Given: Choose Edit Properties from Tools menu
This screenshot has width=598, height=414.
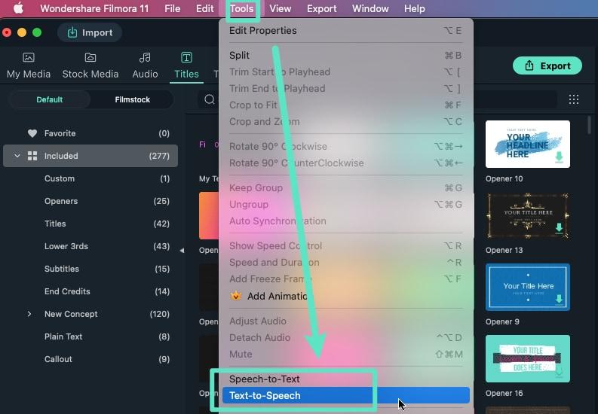Looking at the screenshot, I should (345, 30).
